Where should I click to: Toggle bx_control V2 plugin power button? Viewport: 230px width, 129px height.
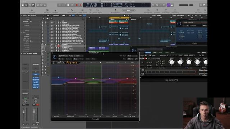pos(134,50)
